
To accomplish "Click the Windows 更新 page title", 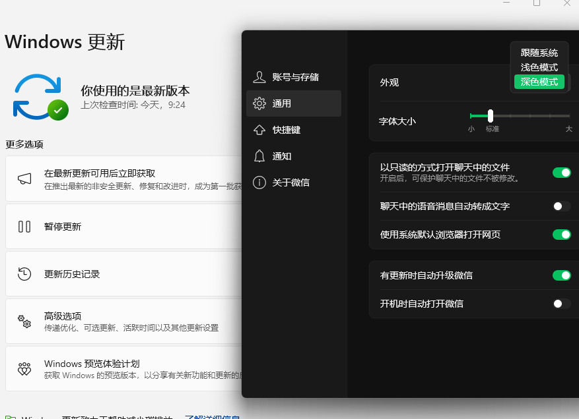I will [x=65, y=42].
